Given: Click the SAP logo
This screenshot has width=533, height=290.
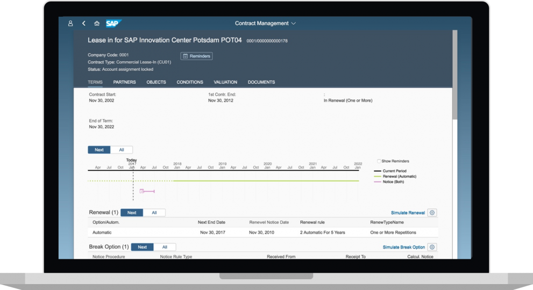Looking at the screenshot, I should [x=113, y=24].
